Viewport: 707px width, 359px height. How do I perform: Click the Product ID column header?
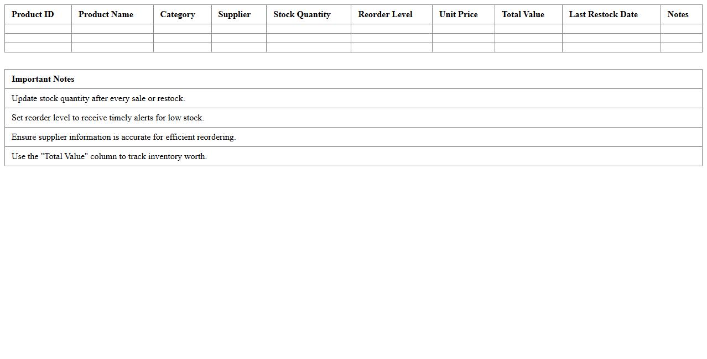click(x=33, y=14)
